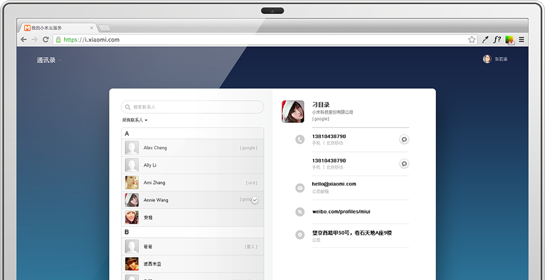Message the second 13810438790 number
The image size is (545, 280).
(x=404, y=164)
